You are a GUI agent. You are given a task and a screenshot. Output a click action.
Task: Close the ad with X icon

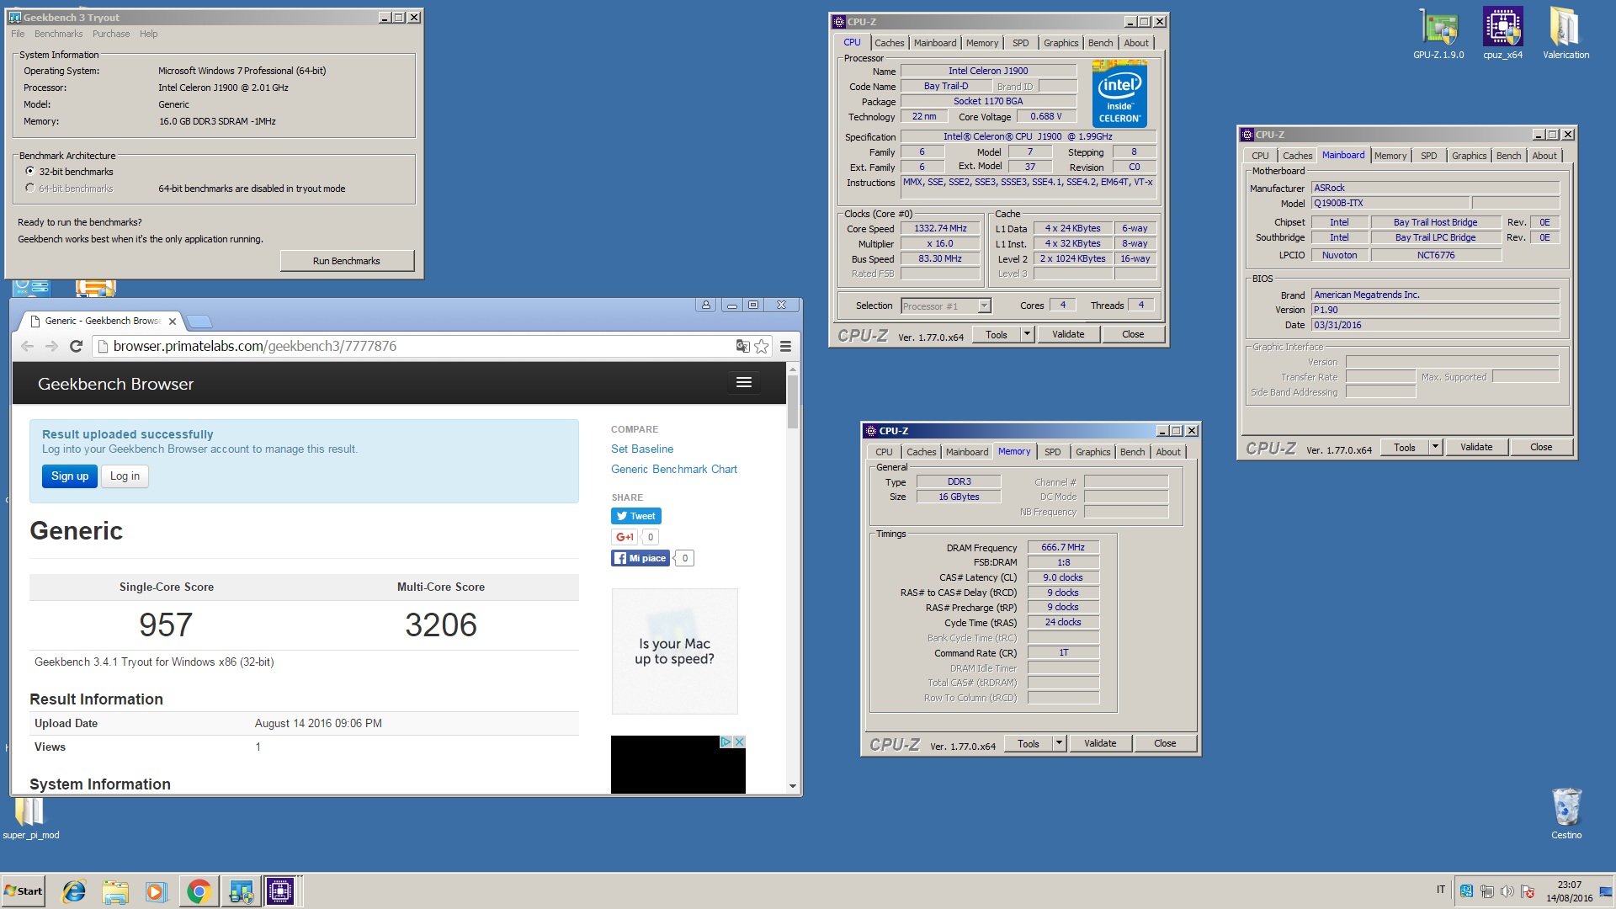739,742
